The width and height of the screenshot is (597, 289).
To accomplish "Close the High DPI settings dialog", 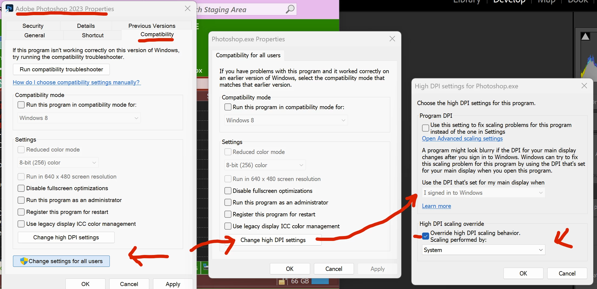I will point(584,86).
